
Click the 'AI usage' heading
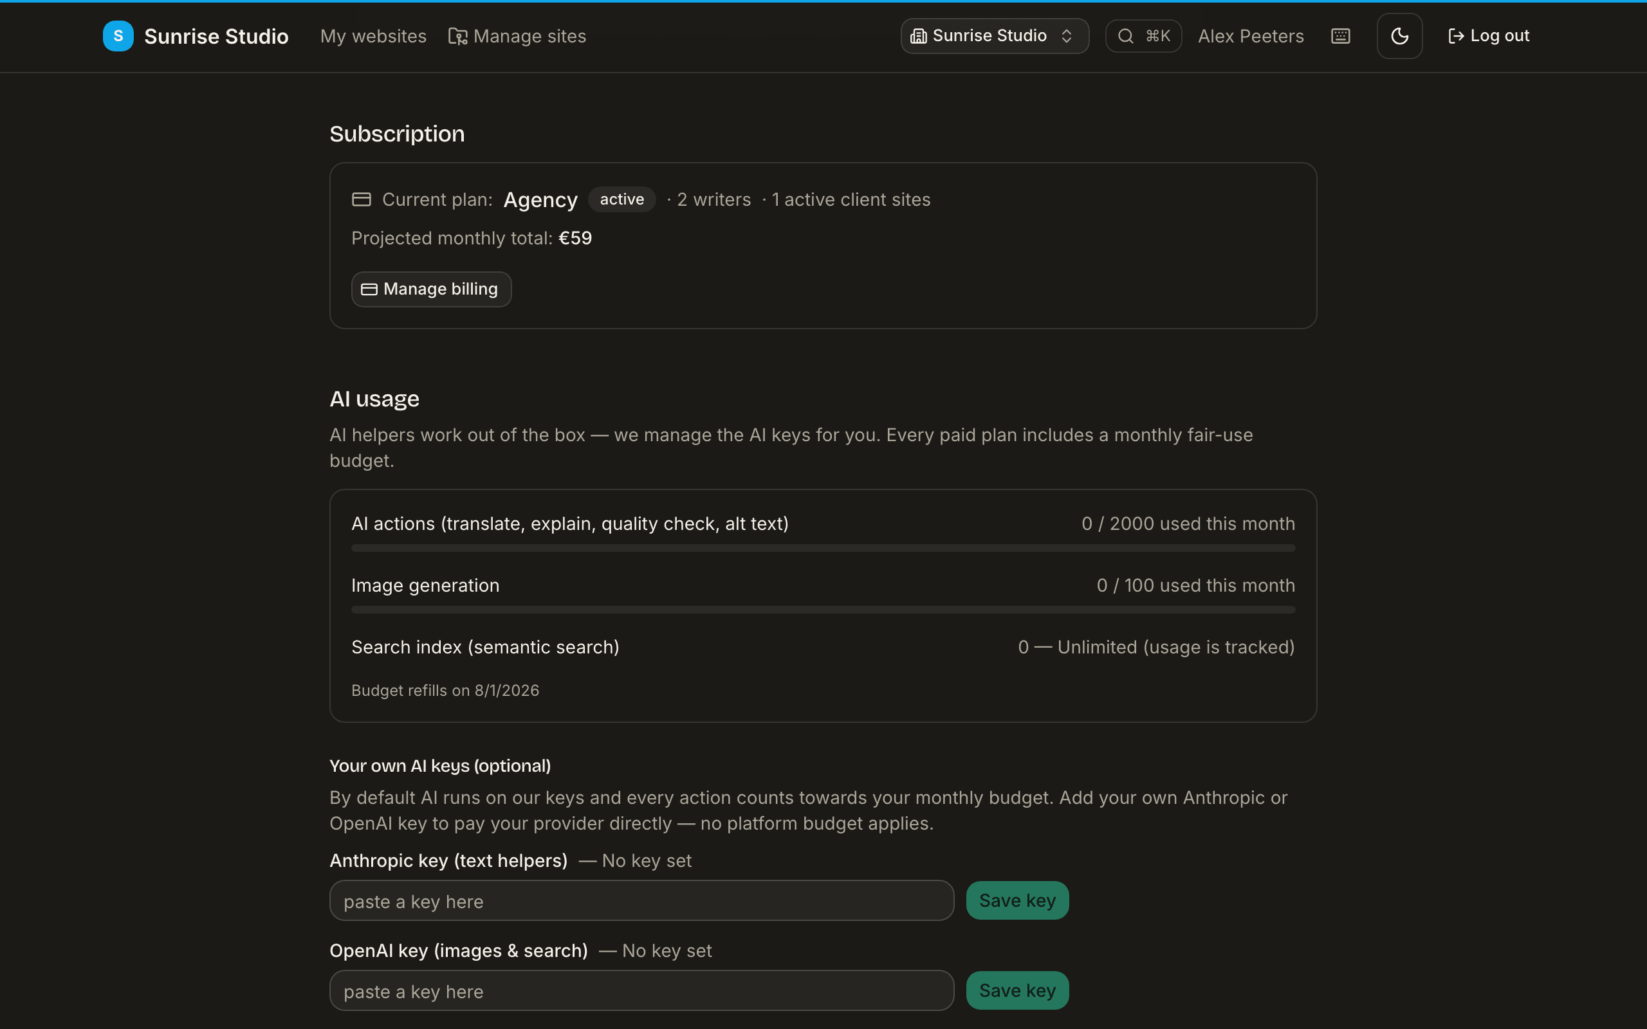coord(374,399)
